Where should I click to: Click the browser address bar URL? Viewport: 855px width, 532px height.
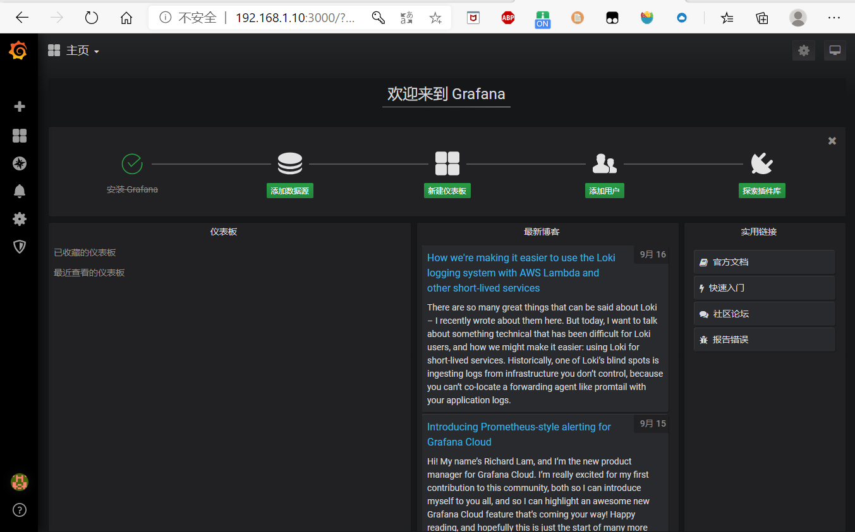coord(295,18)
